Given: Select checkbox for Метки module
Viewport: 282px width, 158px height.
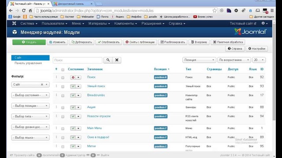Looking at the screenshot, I should [x=63, y=147].
